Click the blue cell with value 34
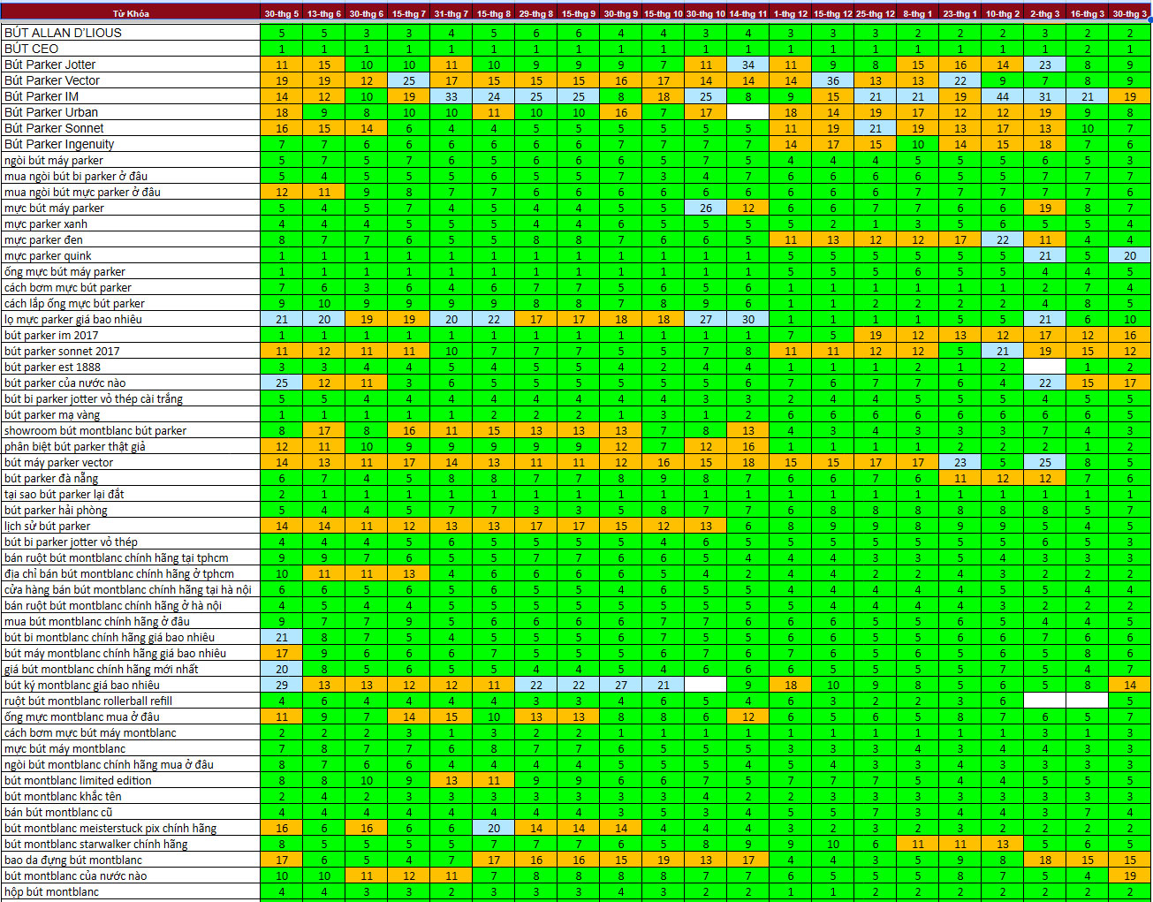Screen dimensions: 1153x902 point(748,64)
